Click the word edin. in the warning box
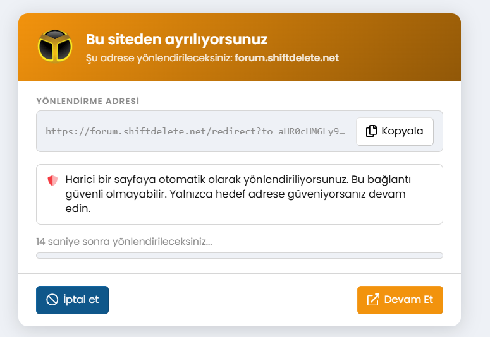490x337 pixels. tap(78, 208)
